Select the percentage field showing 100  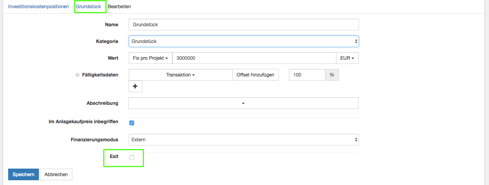coord(307,75)
